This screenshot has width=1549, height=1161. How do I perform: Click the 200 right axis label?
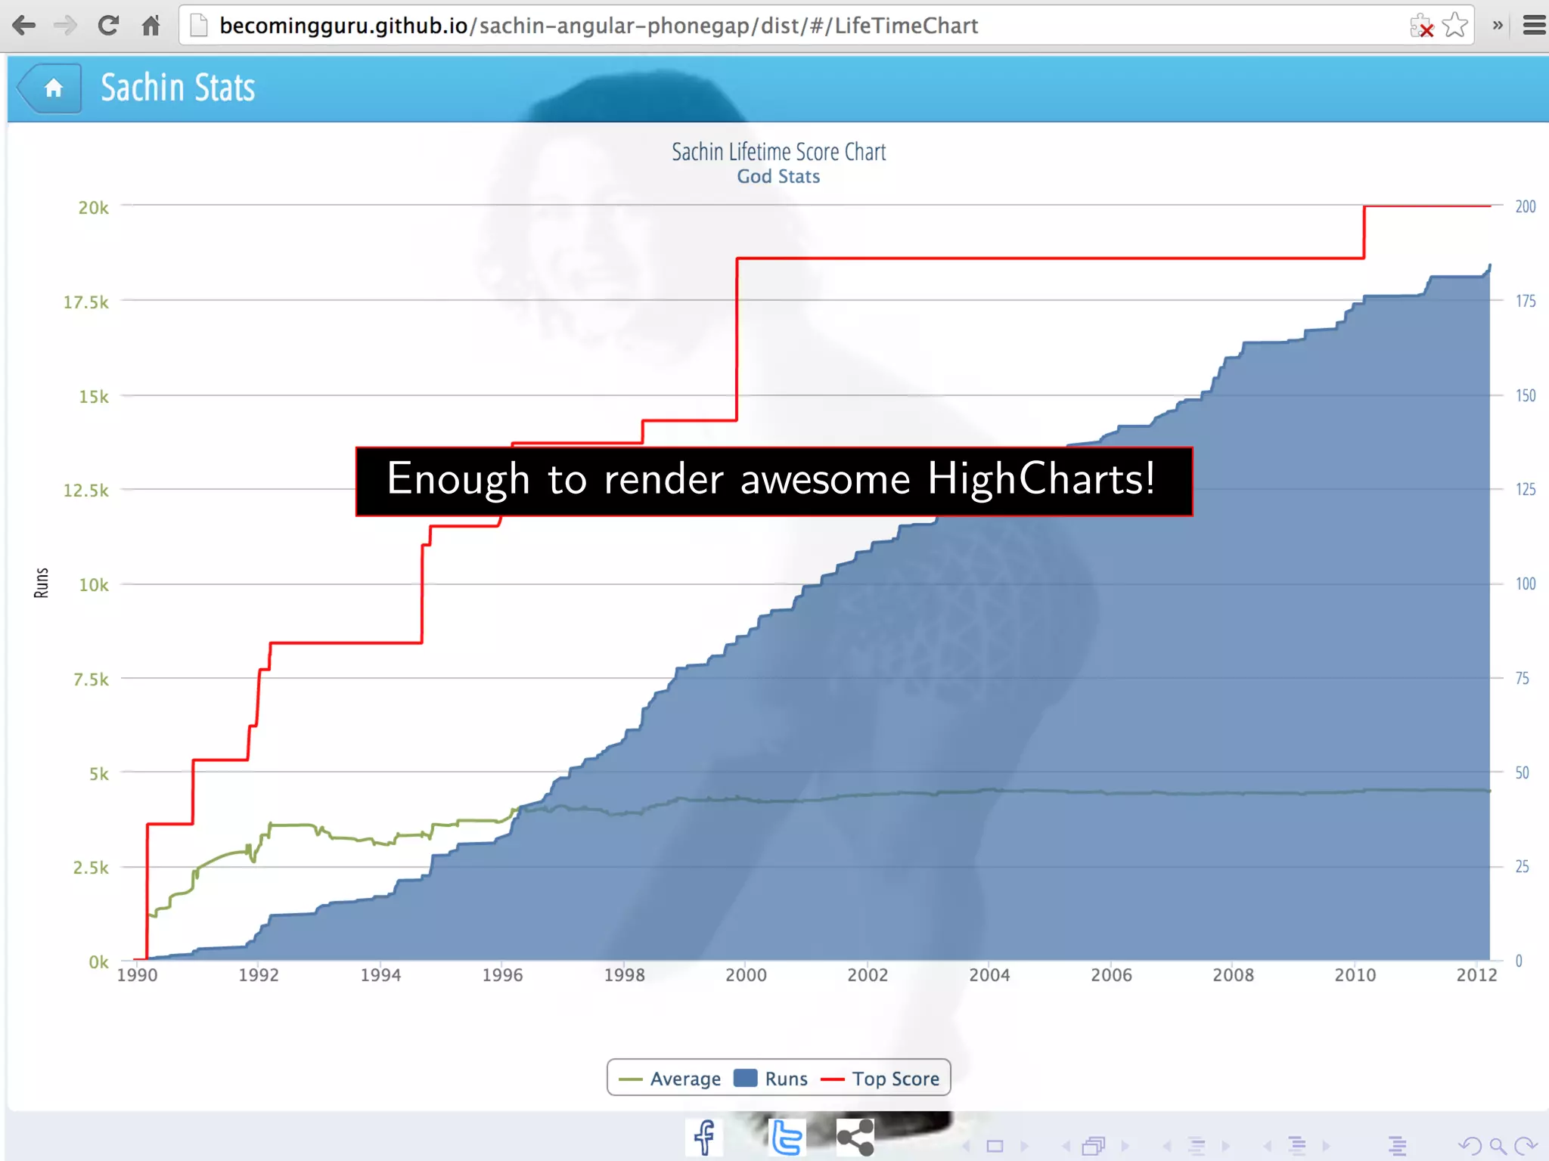pyautogui.click(x=1526, y=206)
